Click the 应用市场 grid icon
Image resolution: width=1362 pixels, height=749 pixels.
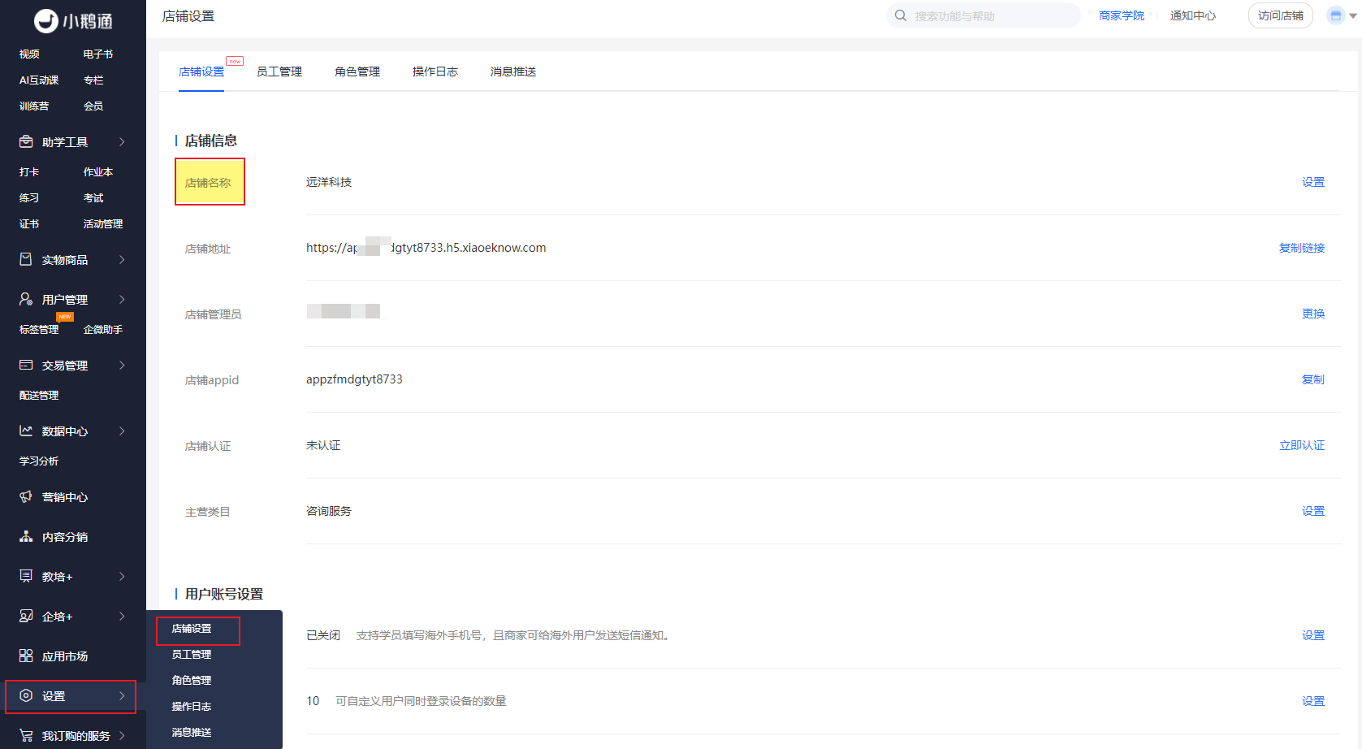26,656
